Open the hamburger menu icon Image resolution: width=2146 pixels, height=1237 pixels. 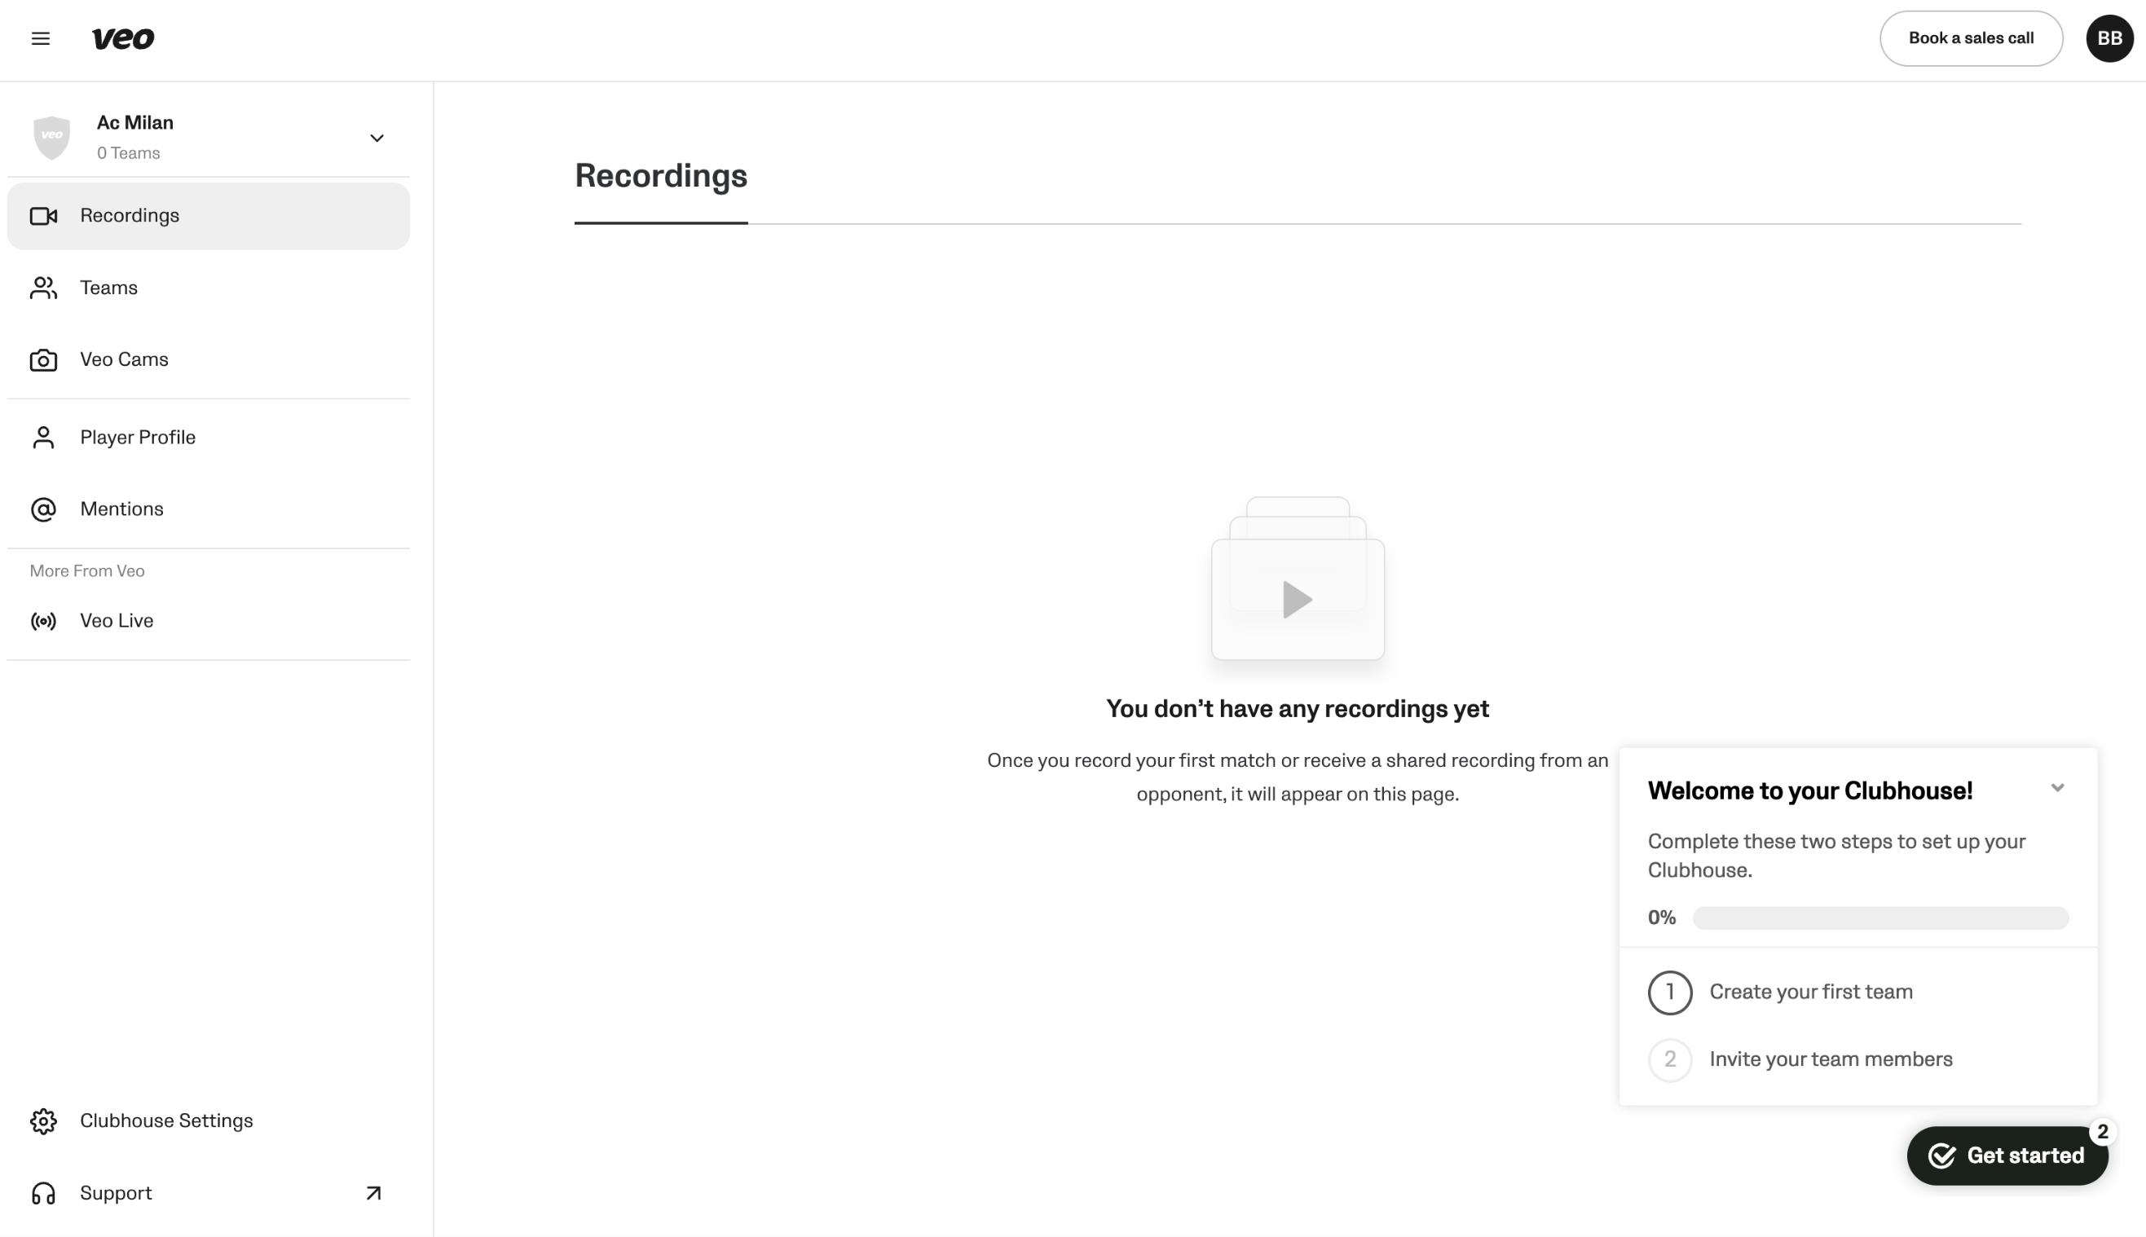[x=40, y=38]
